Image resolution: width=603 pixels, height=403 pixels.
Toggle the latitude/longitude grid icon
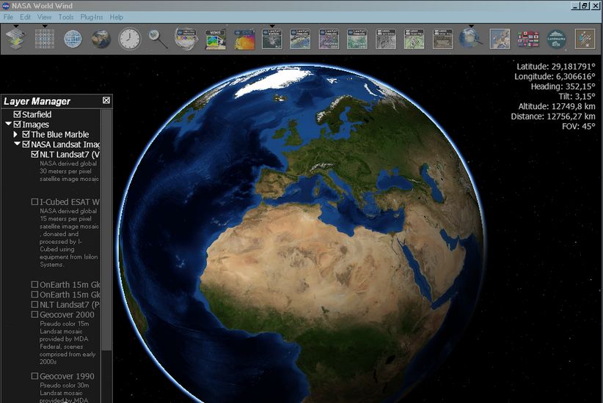pos(45,38)
